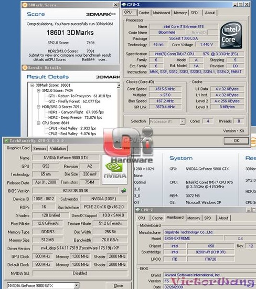Click motherboard Model field EX58-EXTREME
256x289 pixels.
[x=194, y=239]
